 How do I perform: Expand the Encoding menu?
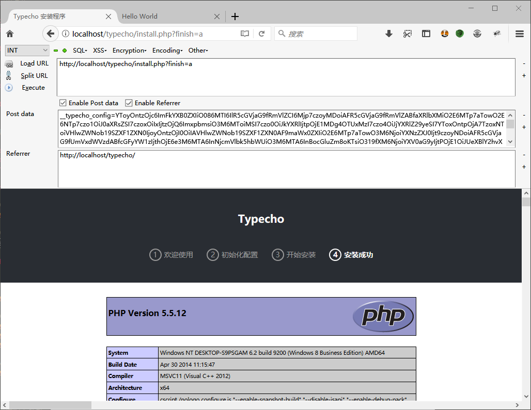(167, 51)
